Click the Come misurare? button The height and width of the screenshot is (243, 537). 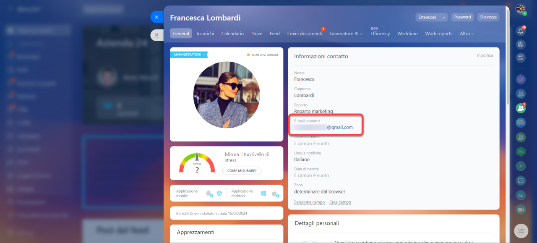coord(242,171)
